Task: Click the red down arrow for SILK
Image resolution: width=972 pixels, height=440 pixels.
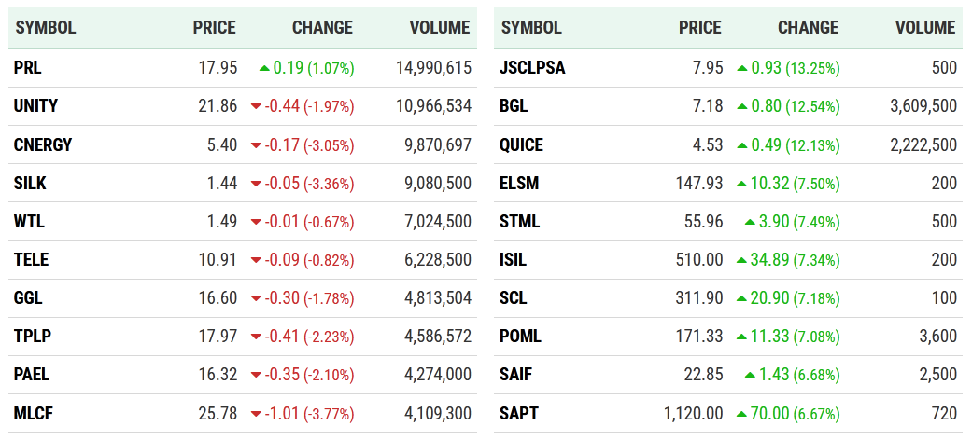Action: pos(256,184)
